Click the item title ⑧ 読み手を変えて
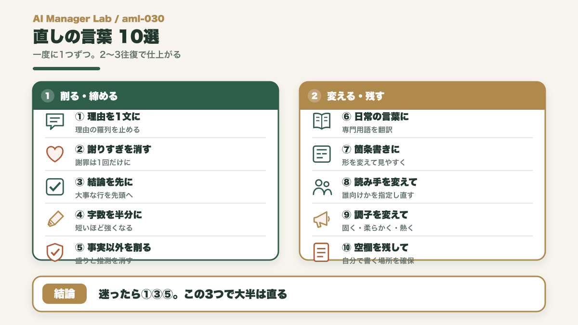The image size is (578, 325). (380, 182)
